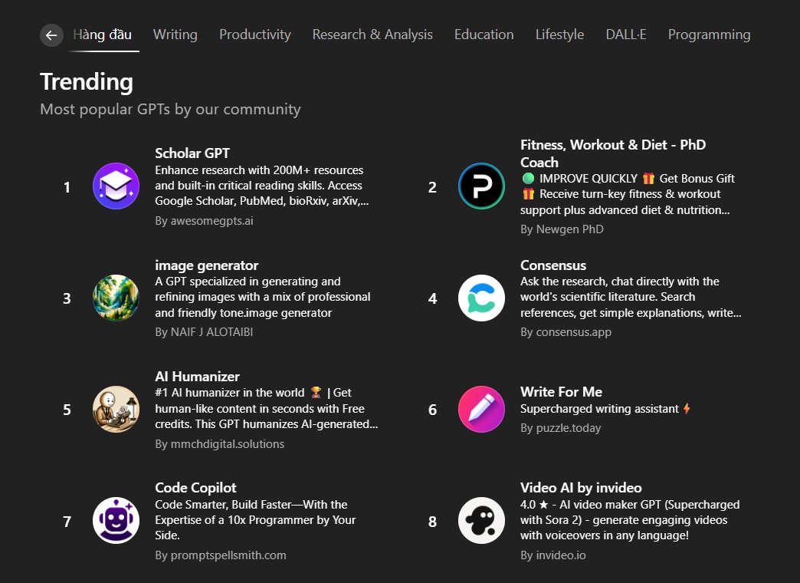Image resolution: width=800 pixels, height=583 pixels.
Task: Open Fitness, Workout & Diet - PhD Coach title
Action: 613,153
